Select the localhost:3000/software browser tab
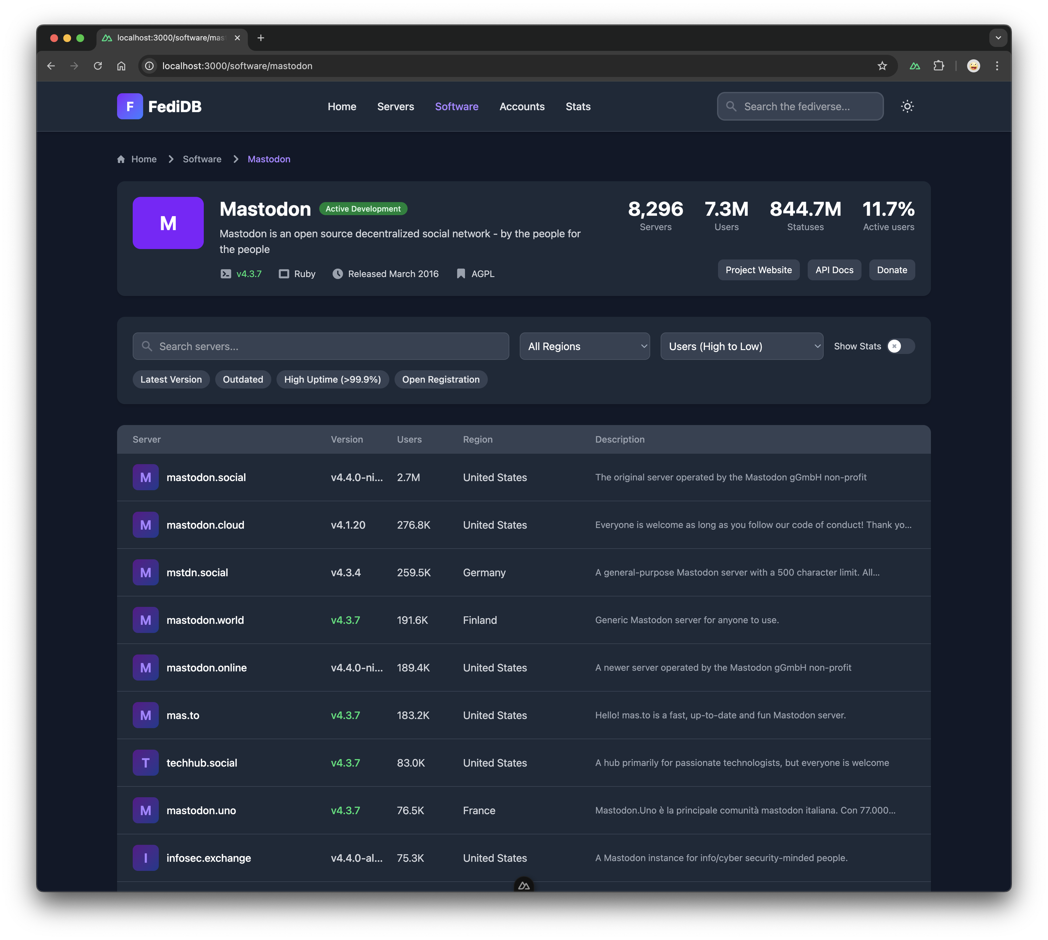1048x940 pixels. tap(171, 38)
